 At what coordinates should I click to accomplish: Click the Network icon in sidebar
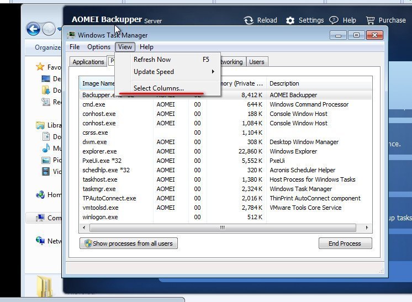[40, 241]
